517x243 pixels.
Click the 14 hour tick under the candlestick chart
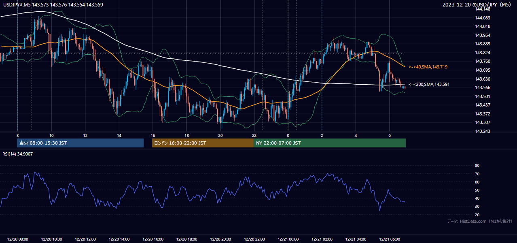(119, 135)
